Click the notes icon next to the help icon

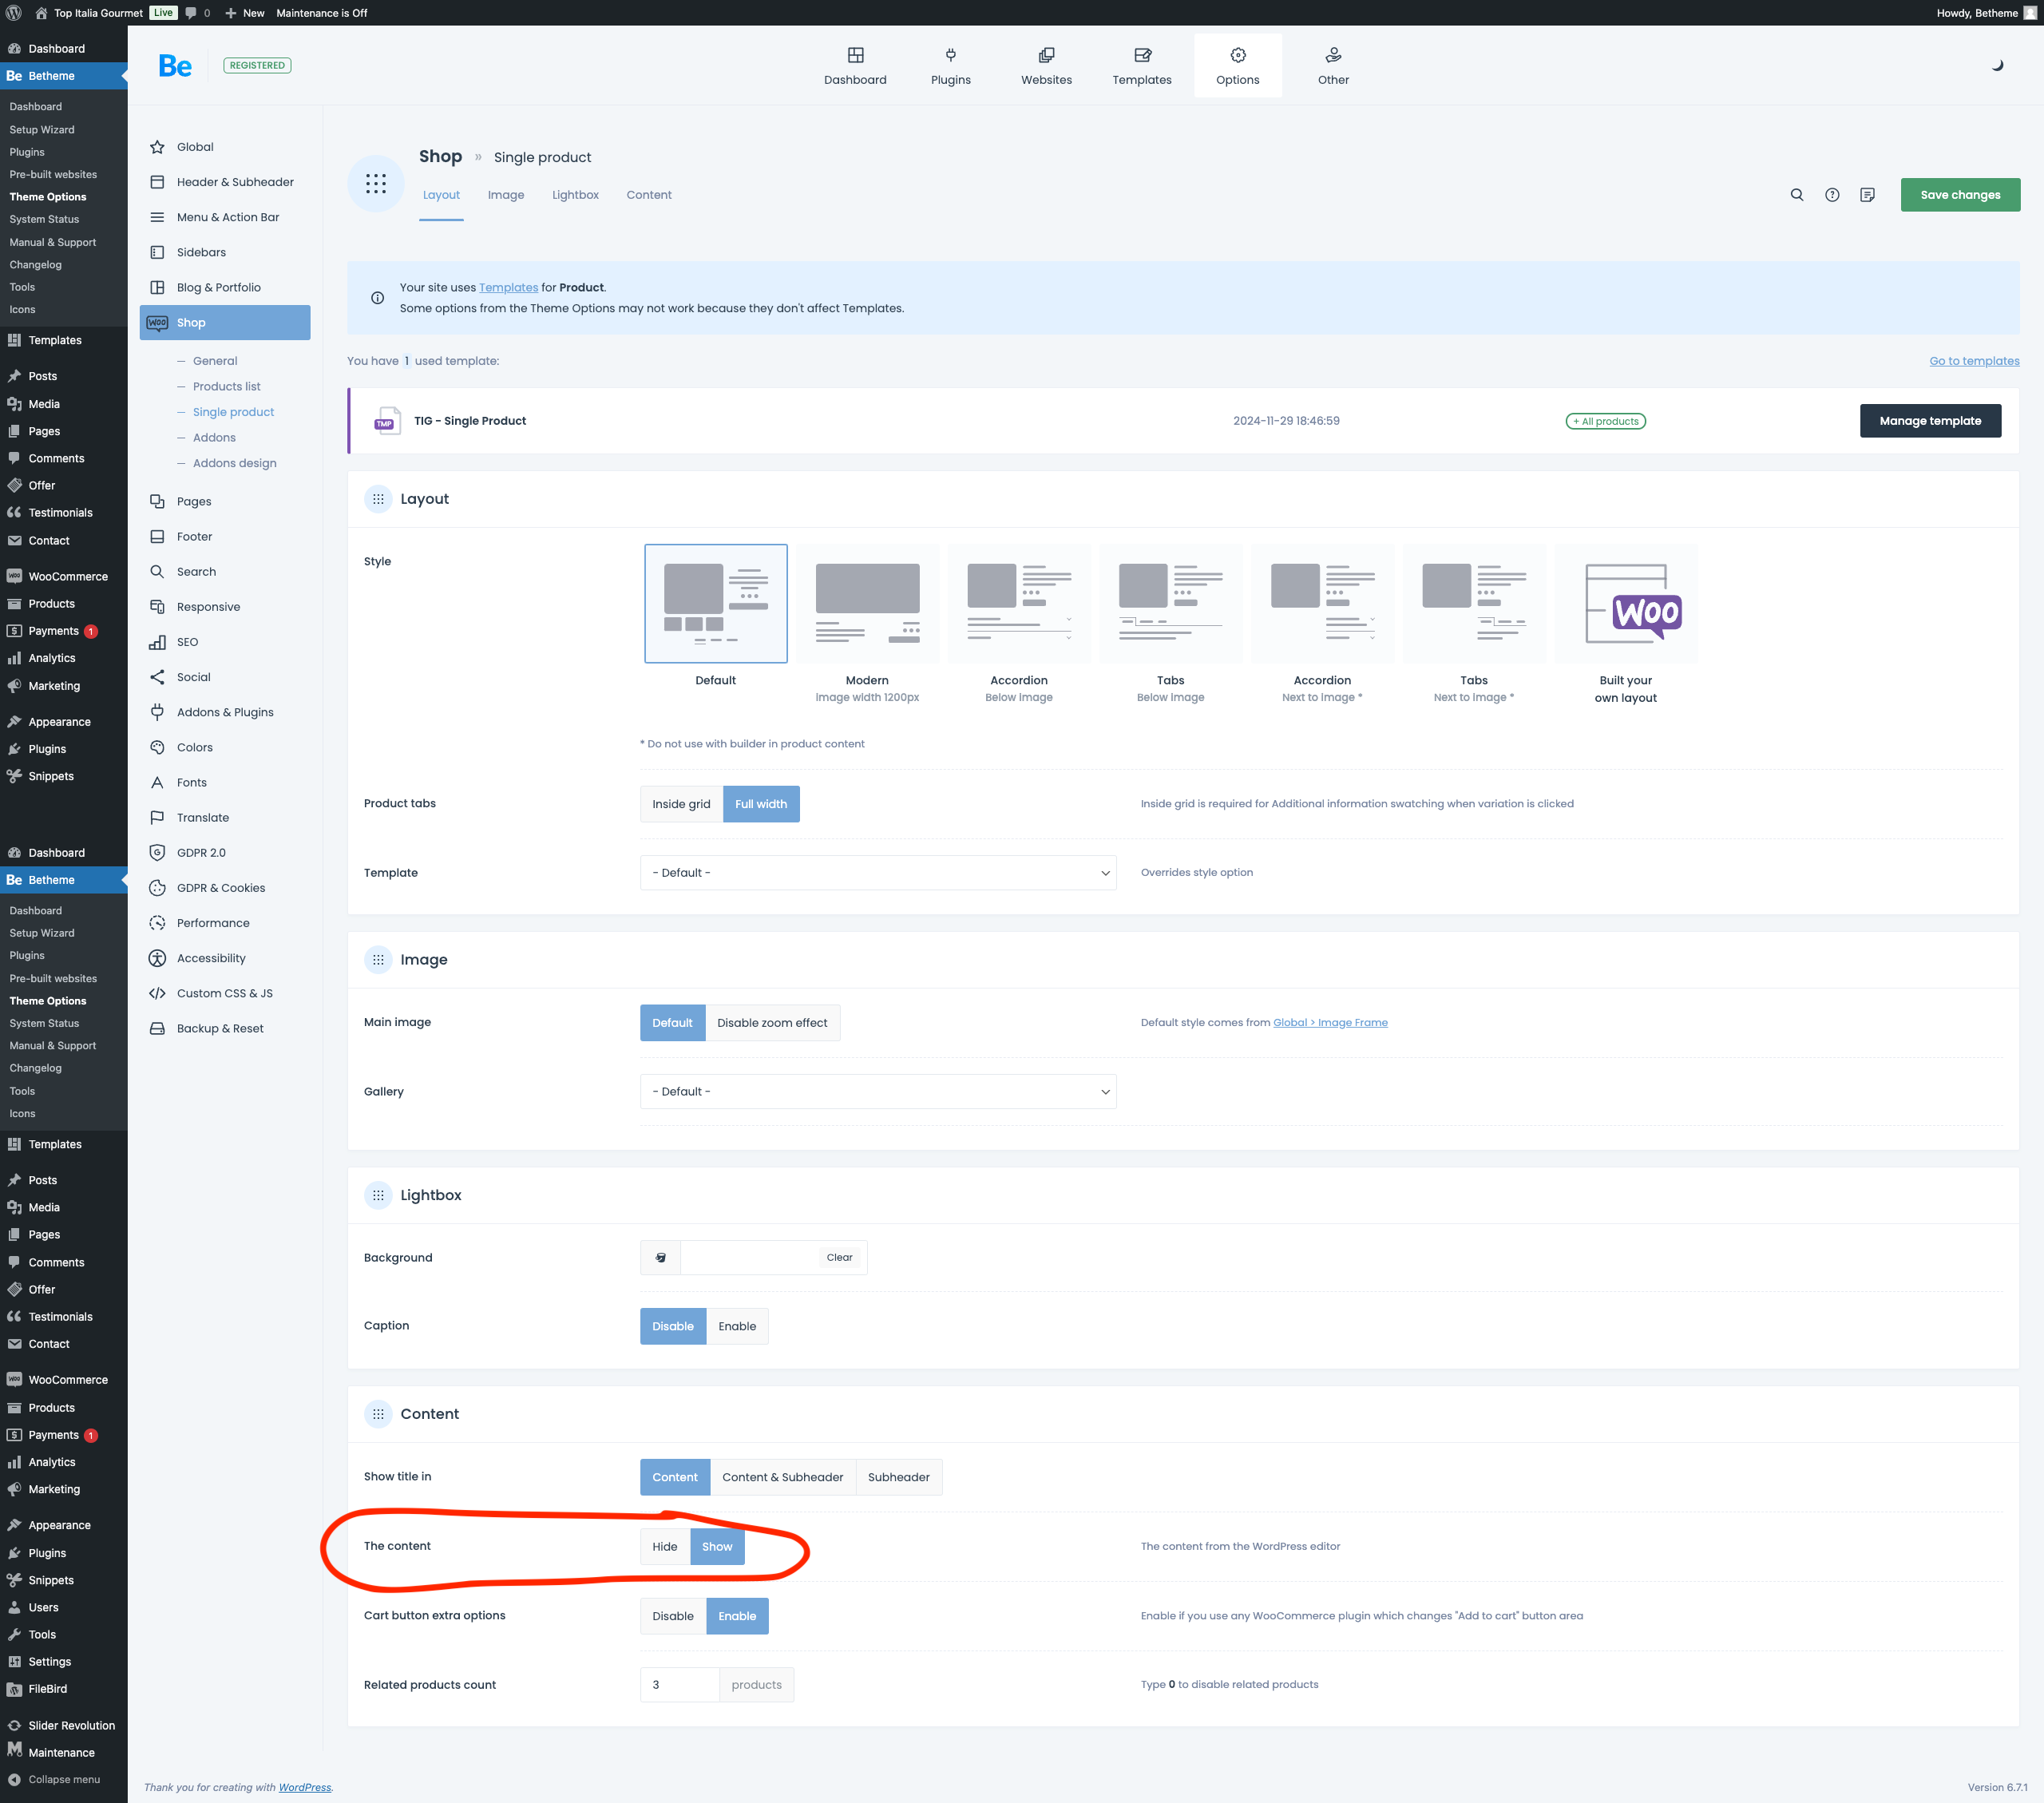[1867, 195]
